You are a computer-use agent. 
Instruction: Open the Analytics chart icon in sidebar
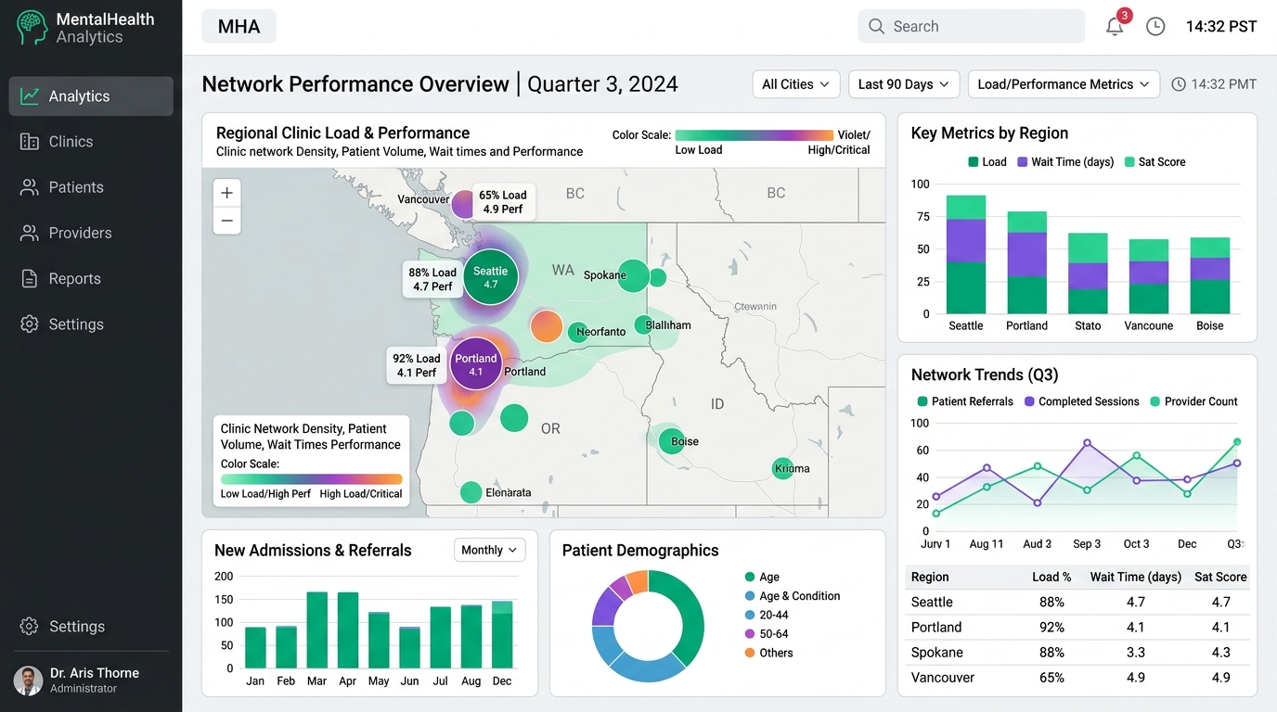(x=30, y=96)
